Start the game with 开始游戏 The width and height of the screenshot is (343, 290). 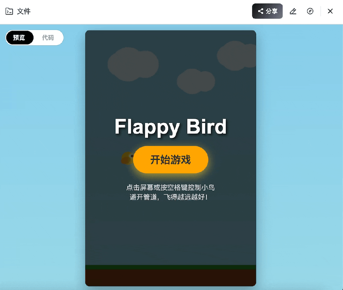(x=171, y=160)
